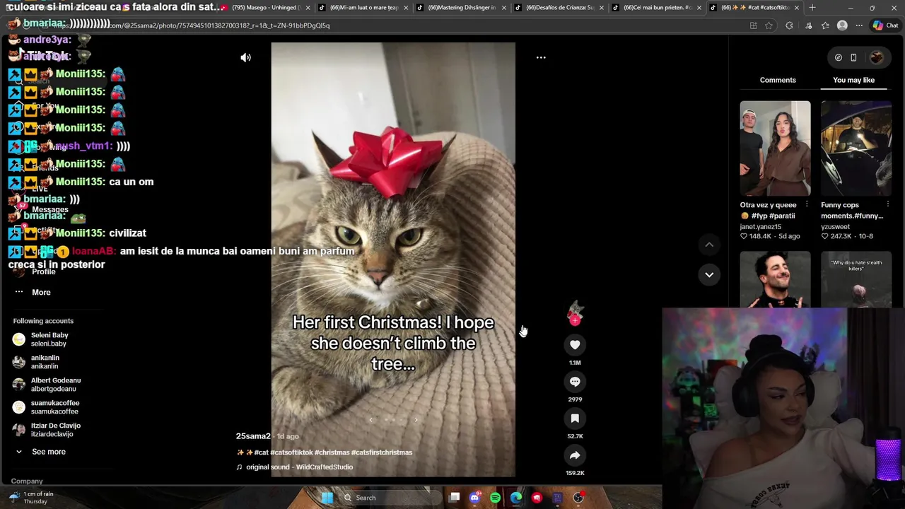Open Edge Extensions puzzle icon
This screenshot has height=509, width=905.
point(789,25)
